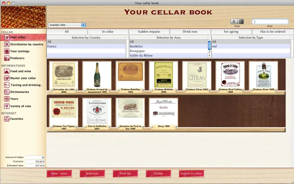294x184 pixels.
Task: Select France in country list
Action: [x=86, y=46]
